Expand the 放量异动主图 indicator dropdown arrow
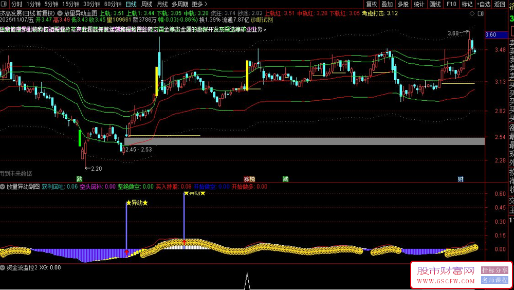This screenshot has height=290, width=514. pos(60,13)
